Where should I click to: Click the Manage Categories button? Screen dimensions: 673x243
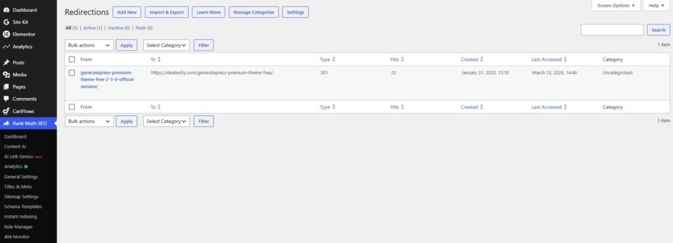pyautogui.click(x=254, y=12)
